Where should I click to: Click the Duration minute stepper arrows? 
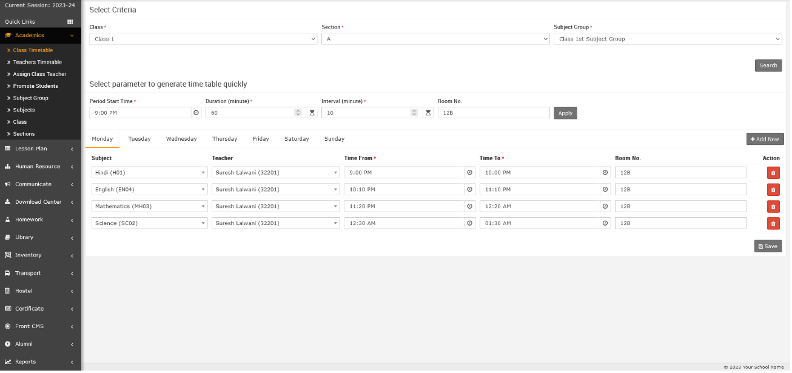(x=298, y=113)
